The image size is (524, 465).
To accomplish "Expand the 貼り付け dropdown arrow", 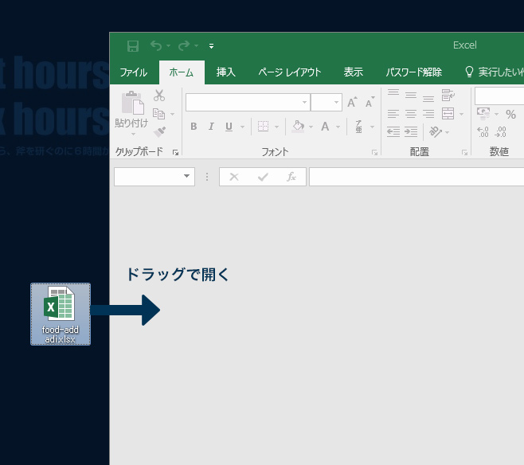I will point(133,135).
